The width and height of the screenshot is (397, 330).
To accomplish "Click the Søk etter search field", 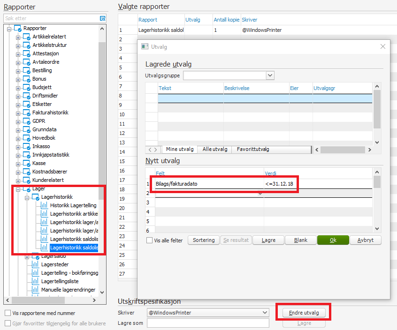I will pyautogui.click(x=52, y=18).
